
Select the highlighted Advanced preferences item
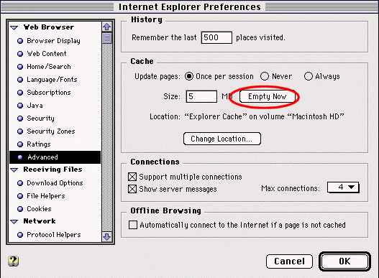(x=55, y=157)
